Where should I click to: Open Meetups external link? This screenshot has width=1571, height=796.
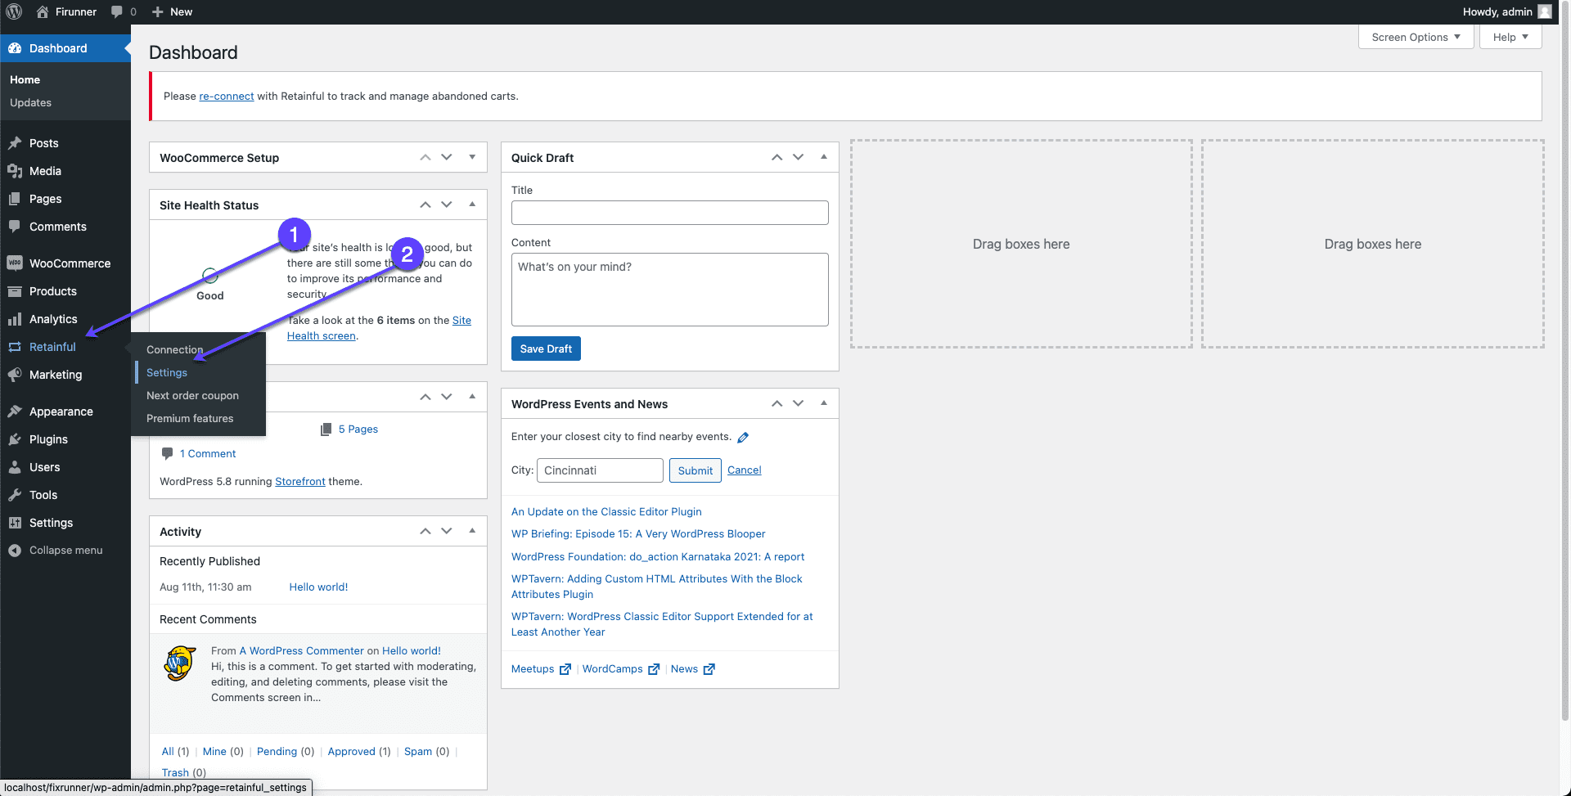[x=541, y=668]
